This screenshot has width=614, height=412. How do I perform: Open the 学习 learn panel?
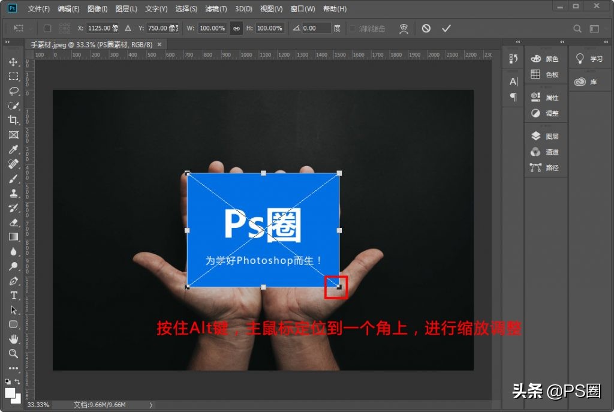tap(590, 59)
